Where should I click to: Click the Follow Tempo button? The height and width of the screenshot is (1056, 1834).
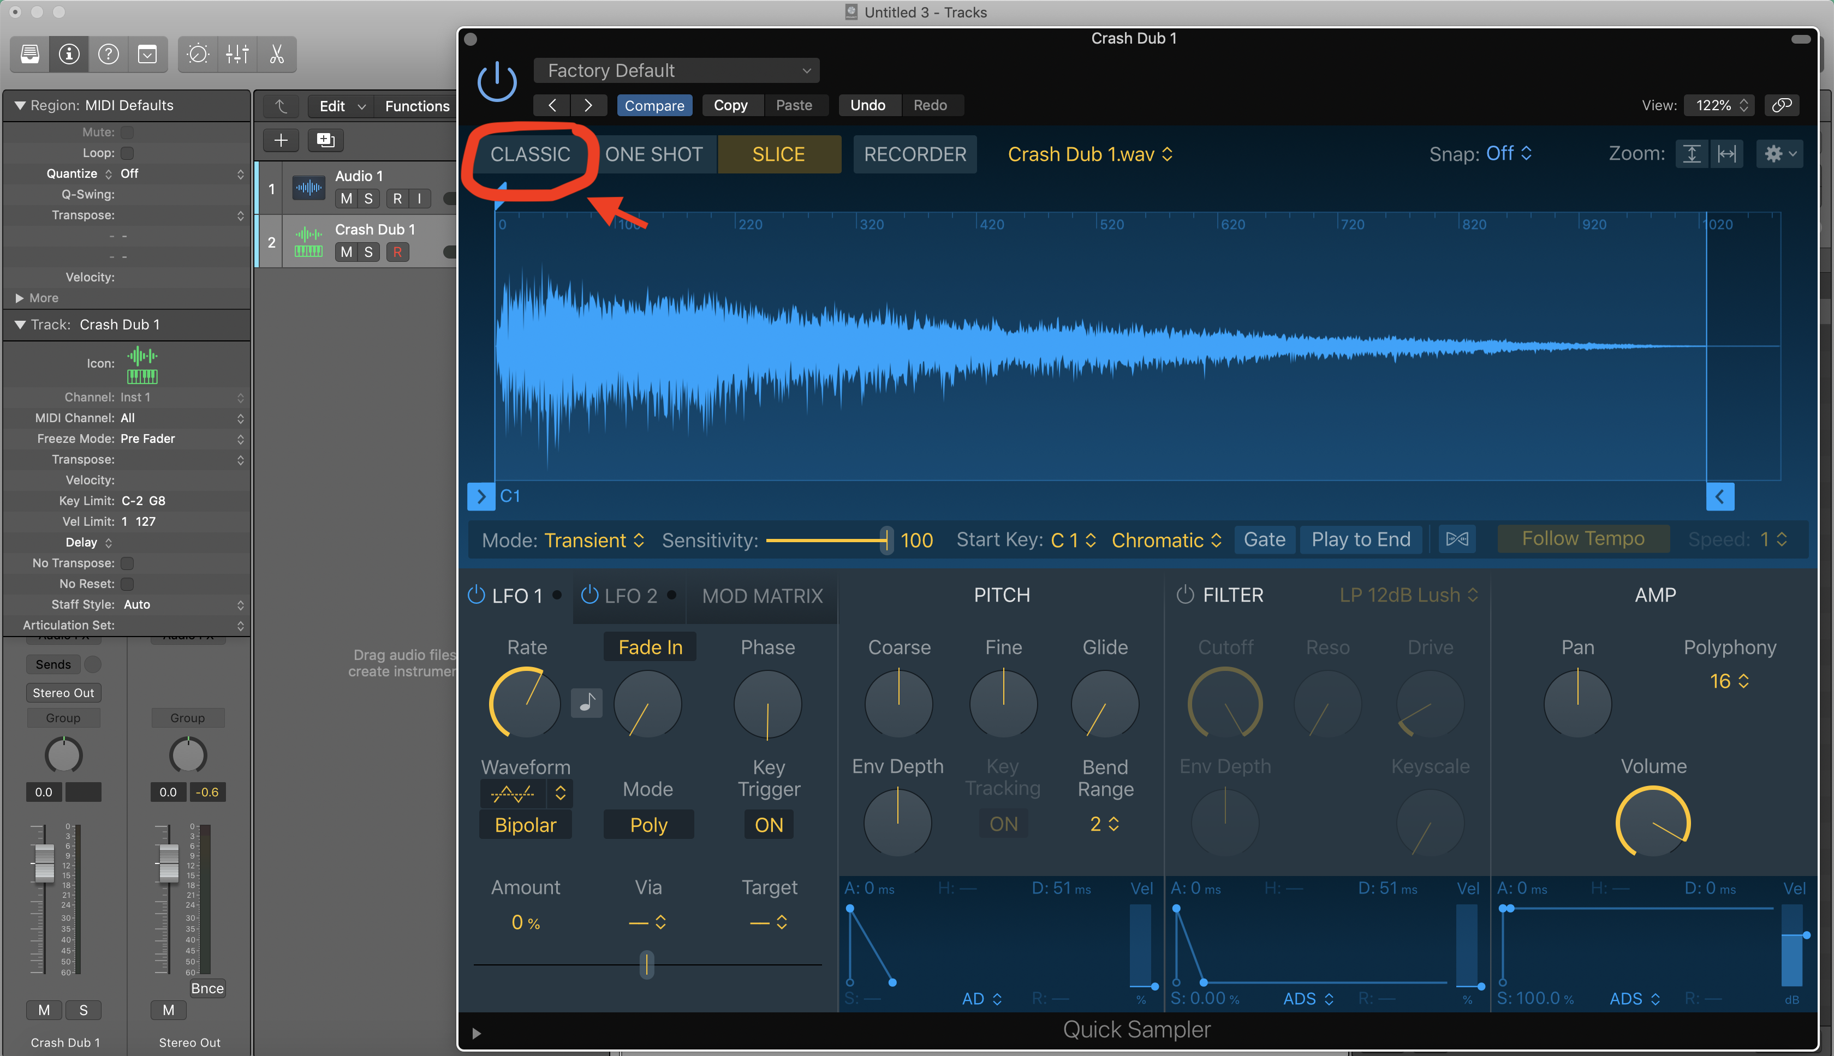(x=1585, y=540)
